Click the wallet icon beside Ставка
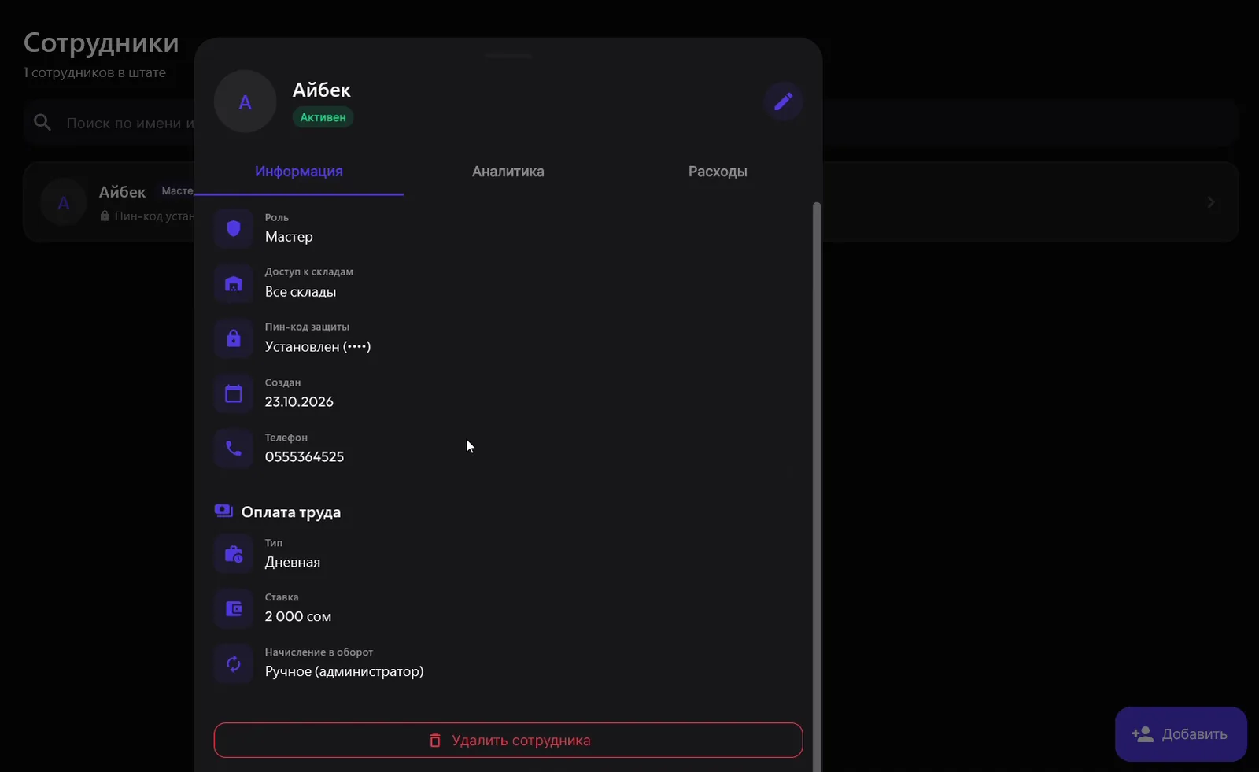The image size is (1259, 772). tap(234, 608)
